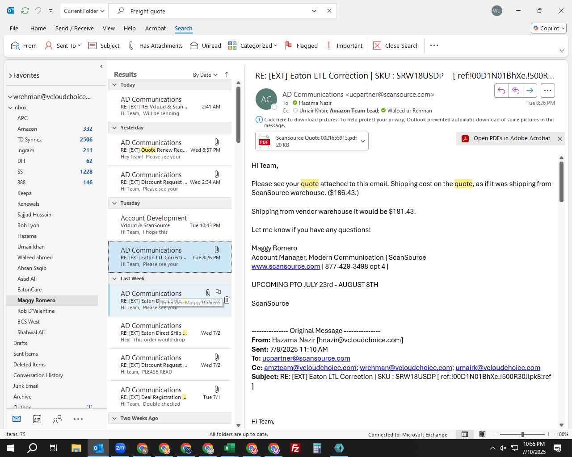This screenshot has width=572, height=457.
Task: Open the WU account avatar
Action: (x=496, y=11)
